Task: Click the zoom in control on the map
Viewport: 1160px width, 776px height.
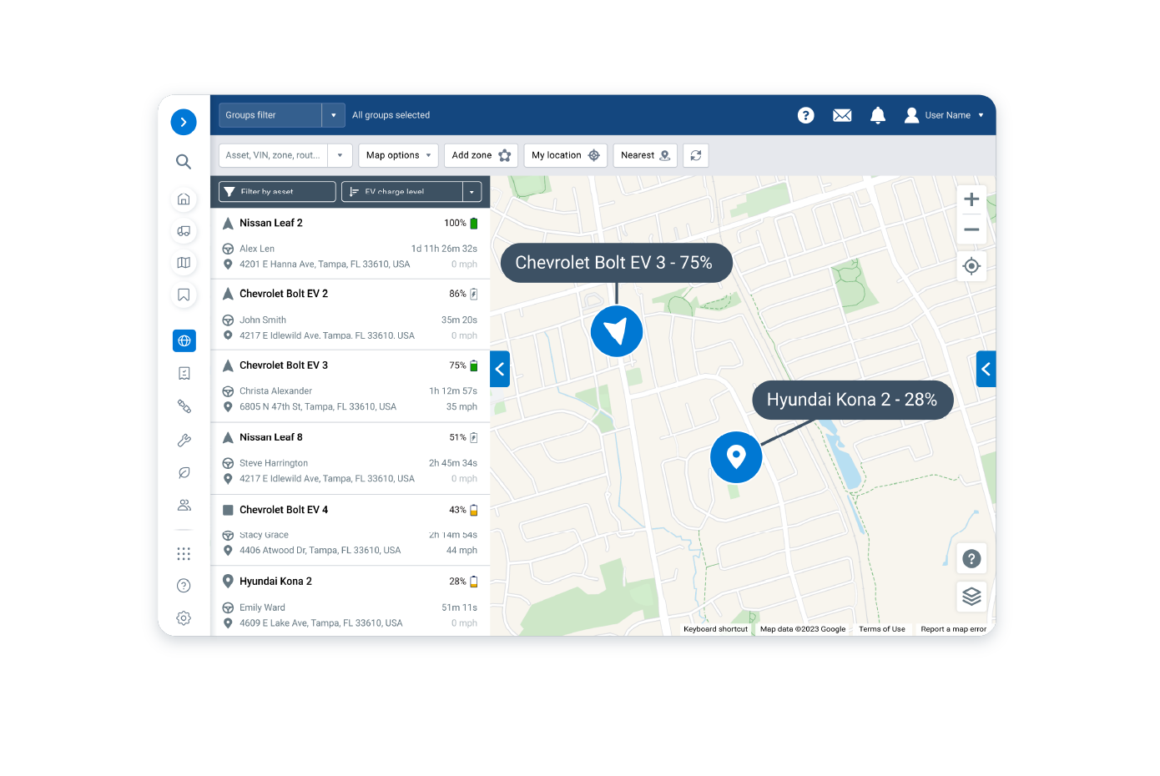Action: click(971, 199)
